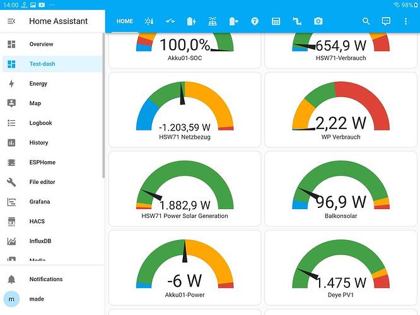
Task: Open HSW71 Power Solar Generation gauge
Action: [185, 188]
